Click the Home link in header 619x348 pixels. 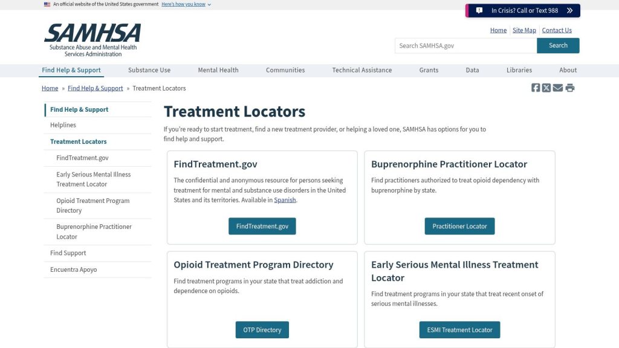(498, 30)
